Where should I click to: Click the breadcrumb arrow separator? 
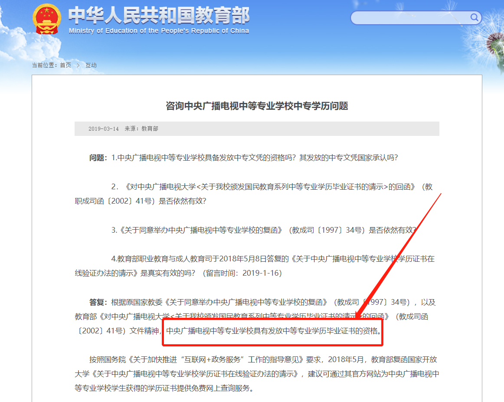pos(78,65)
